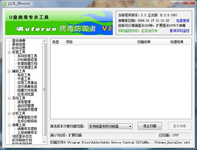197x150 pixels.
Task: Click the Autorun 病毒防御者 banner
Action: tap(59, 23)
